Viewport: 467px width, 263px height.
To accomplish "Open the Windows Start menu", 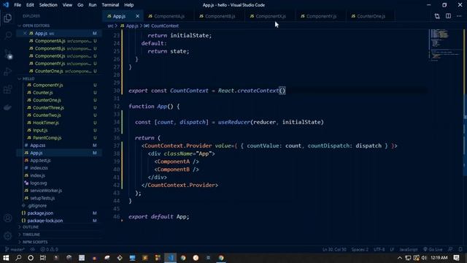I will click(x=6, y=258).
